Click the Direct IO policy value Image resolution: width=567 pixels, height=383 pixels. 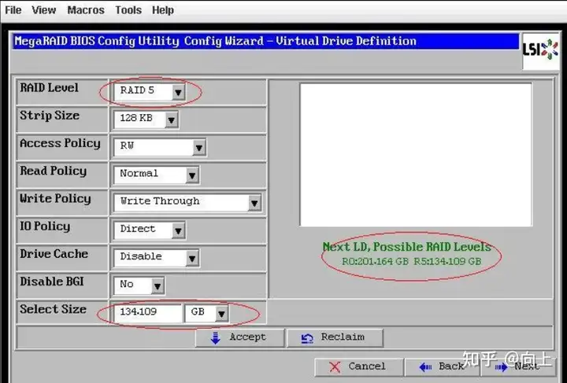tap(138, 229)
